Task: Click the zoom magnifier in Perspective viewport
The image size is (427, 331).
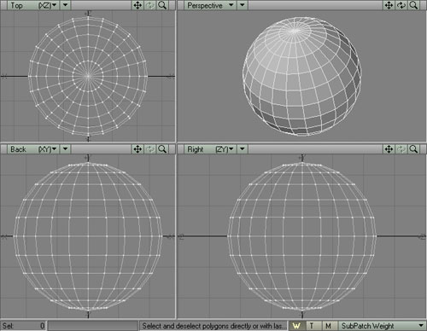Action: point(413,5)
